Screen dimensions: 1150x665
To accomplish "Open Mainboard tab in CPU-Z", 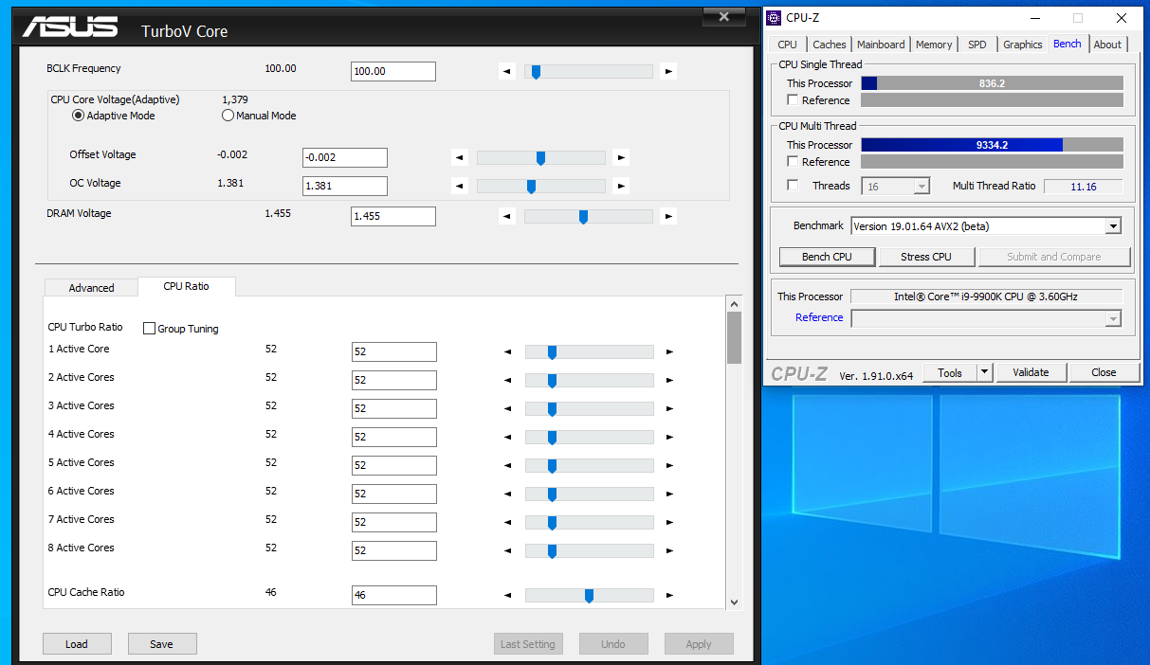I will click(x=881, y=45).
